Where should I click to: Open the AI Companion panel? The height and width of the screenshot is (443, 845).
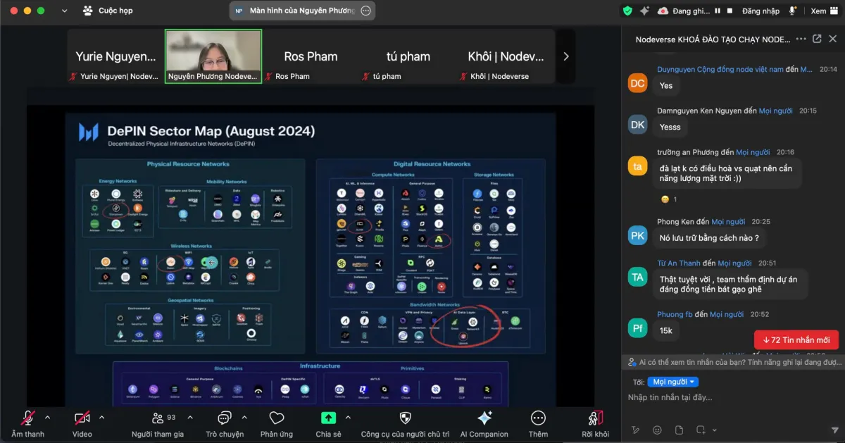[x=484, y=425]
